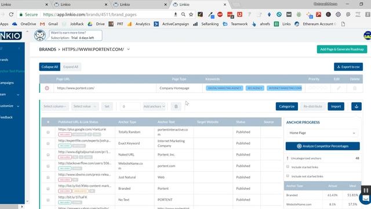The height and width of the screenshot is (209, 371).
Task: Click the trash icon in the anchors toolbar
Action: (176, 106)
